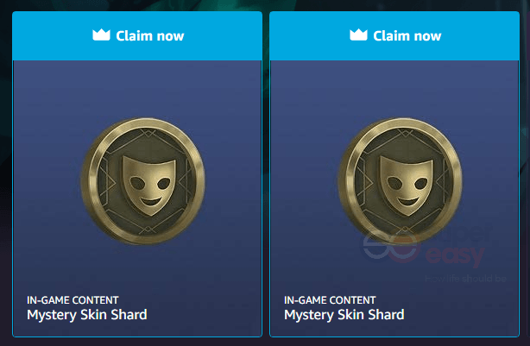Open the left 'Mystery Skin Shard' title
530x346 pixels.
click(87, 315)
